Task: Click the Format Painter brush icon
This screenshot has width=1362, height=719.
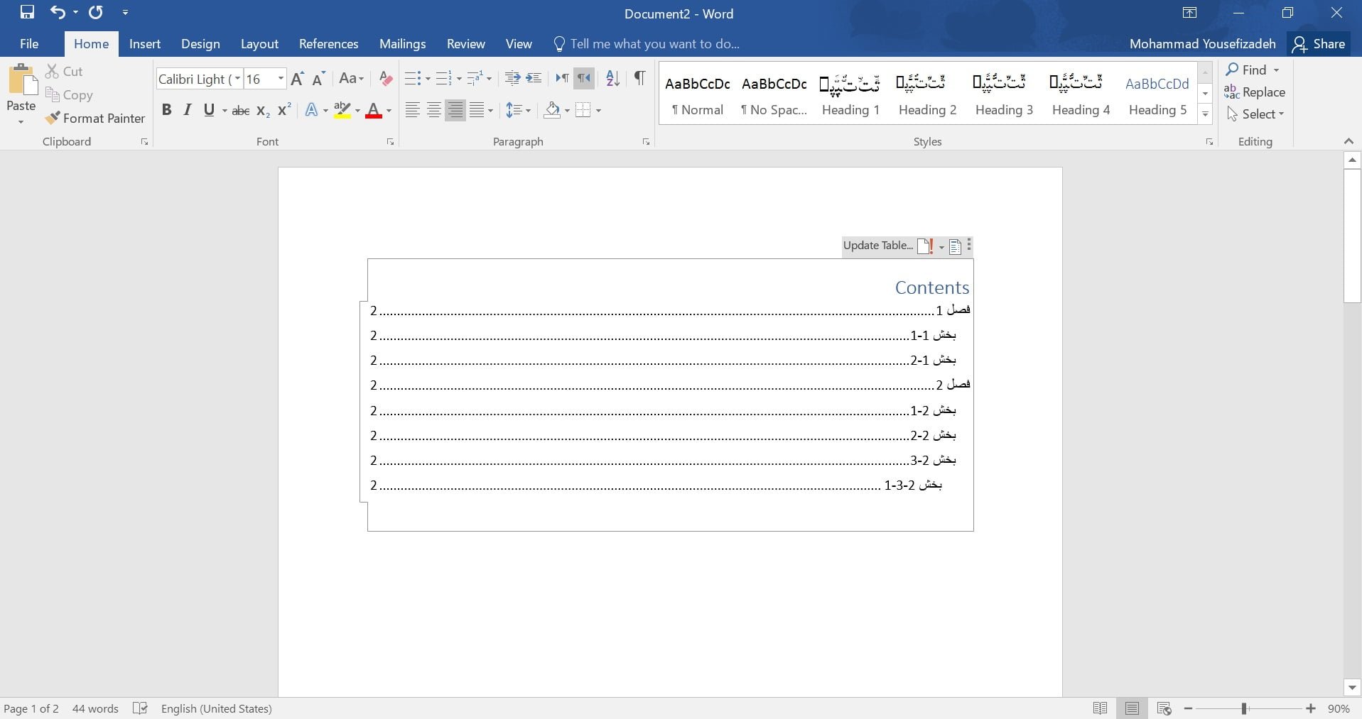Action: pyautogui.click(x=53, y=118)
